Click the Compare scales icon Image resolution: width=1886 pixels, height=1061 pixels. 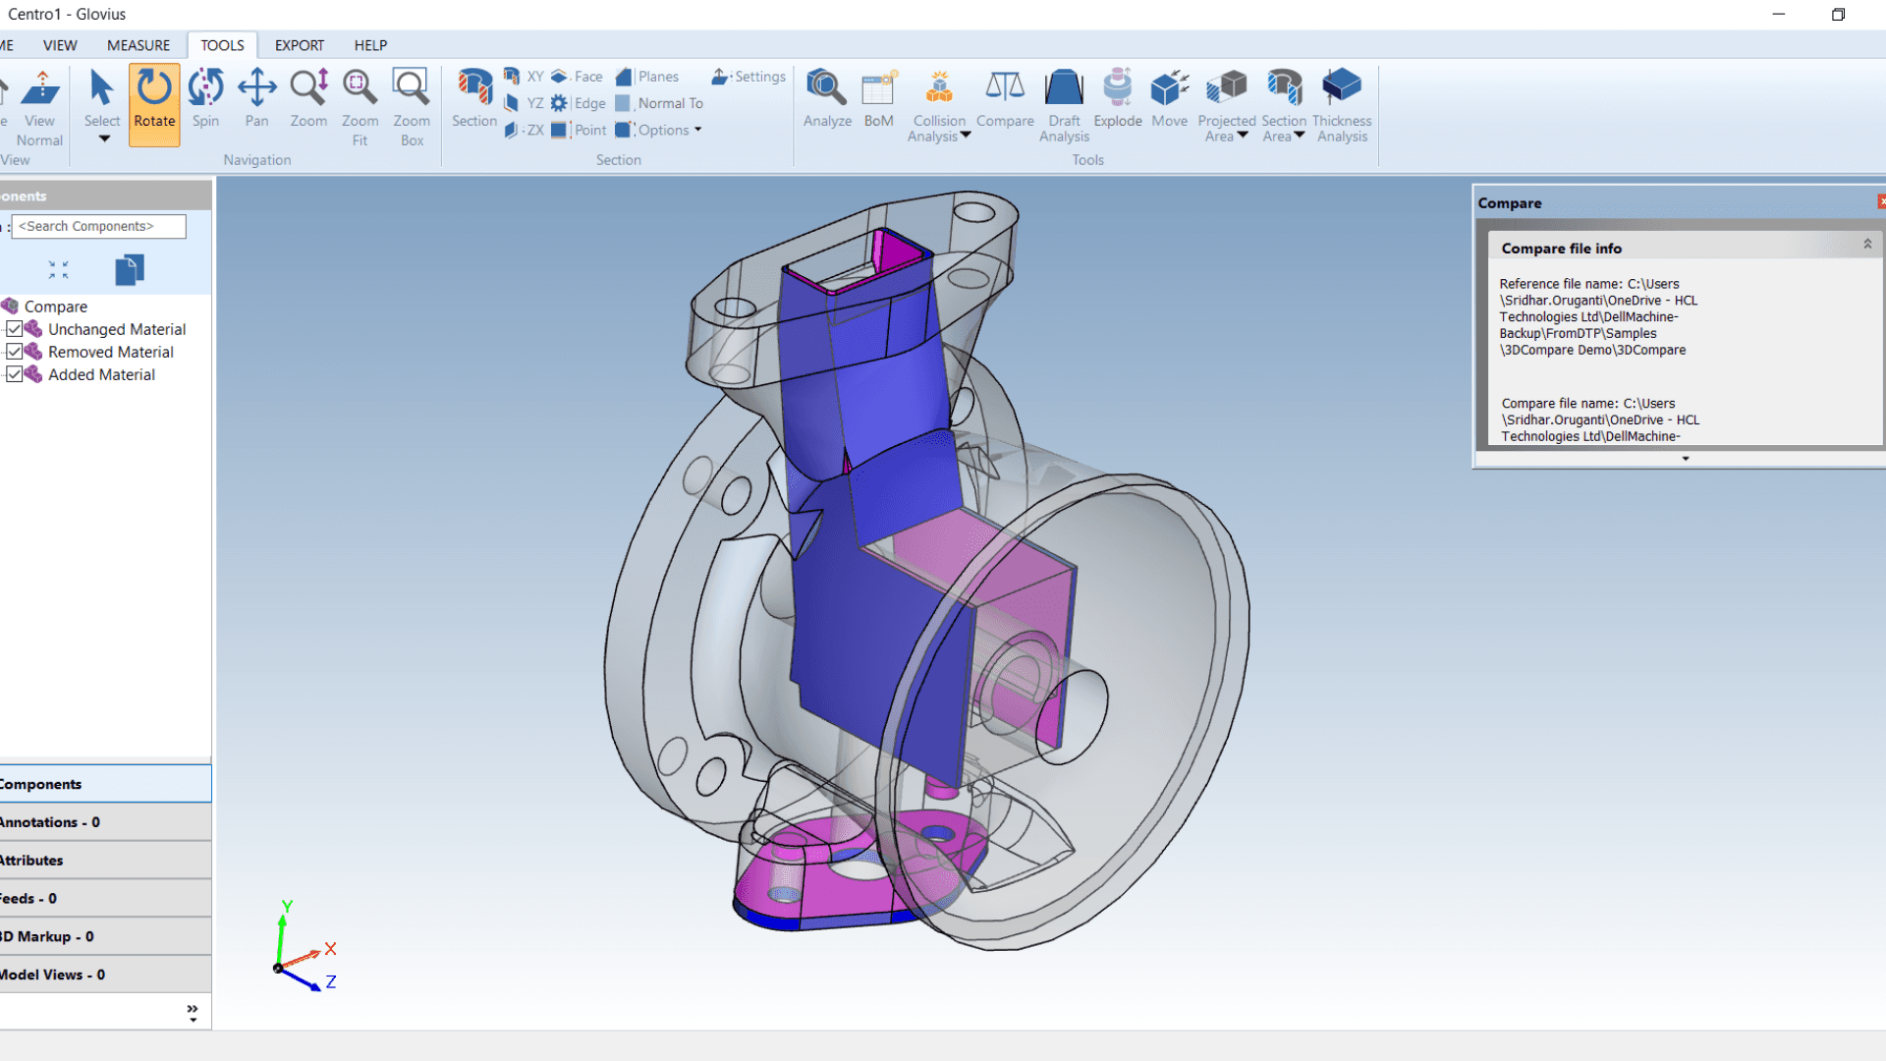pyautogui.click(x=1004, y=88)
